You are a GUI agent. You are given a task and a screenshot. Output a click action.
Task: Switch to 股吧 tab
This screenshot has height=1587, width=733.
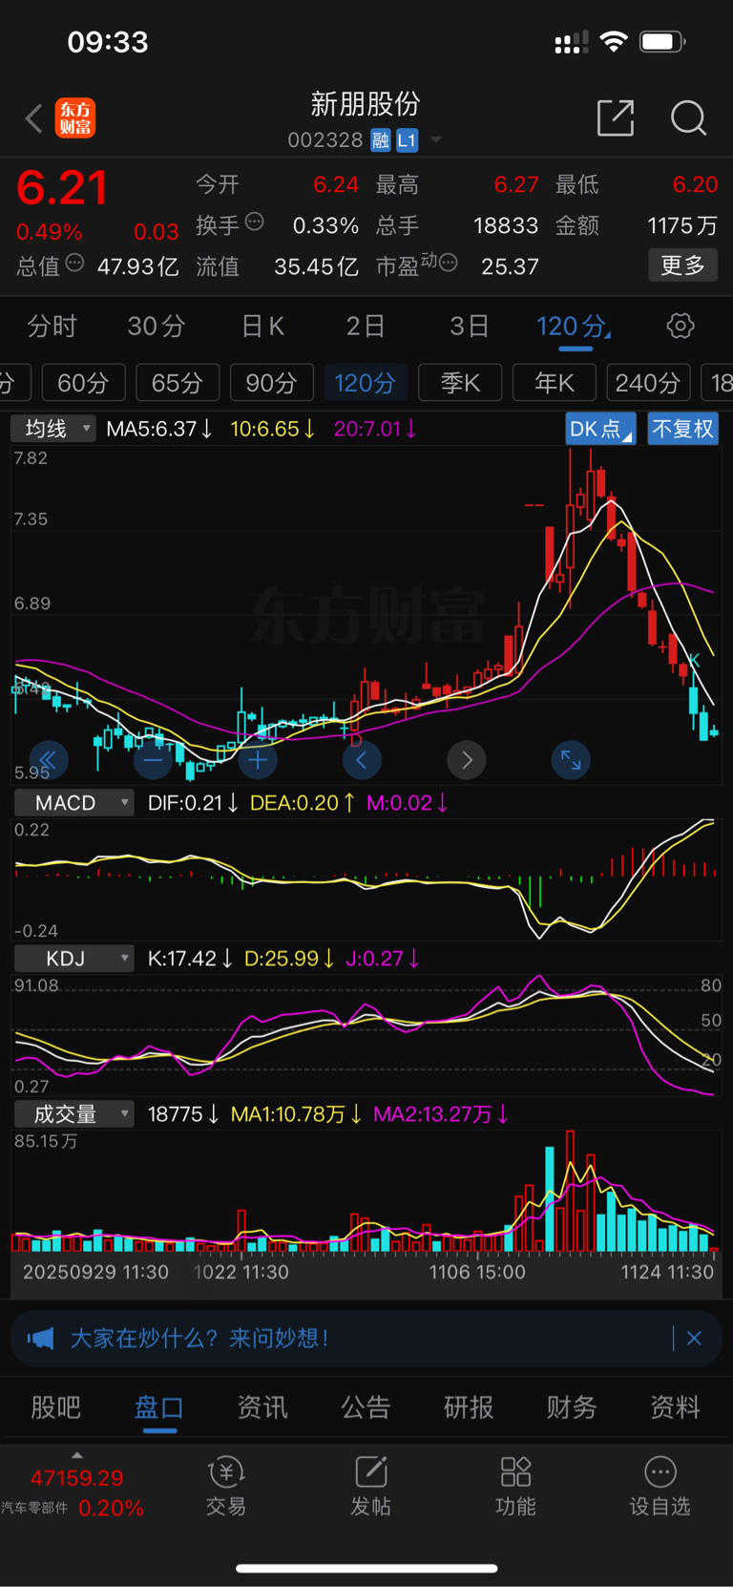point(55,1407)
